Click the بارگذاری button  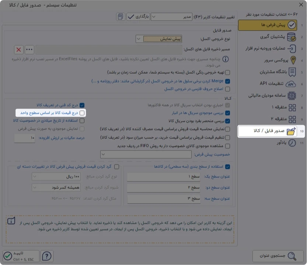138,17
